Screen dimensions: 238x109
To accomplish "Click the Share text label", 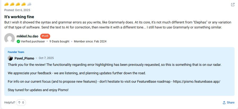I will tap(231, 102).
